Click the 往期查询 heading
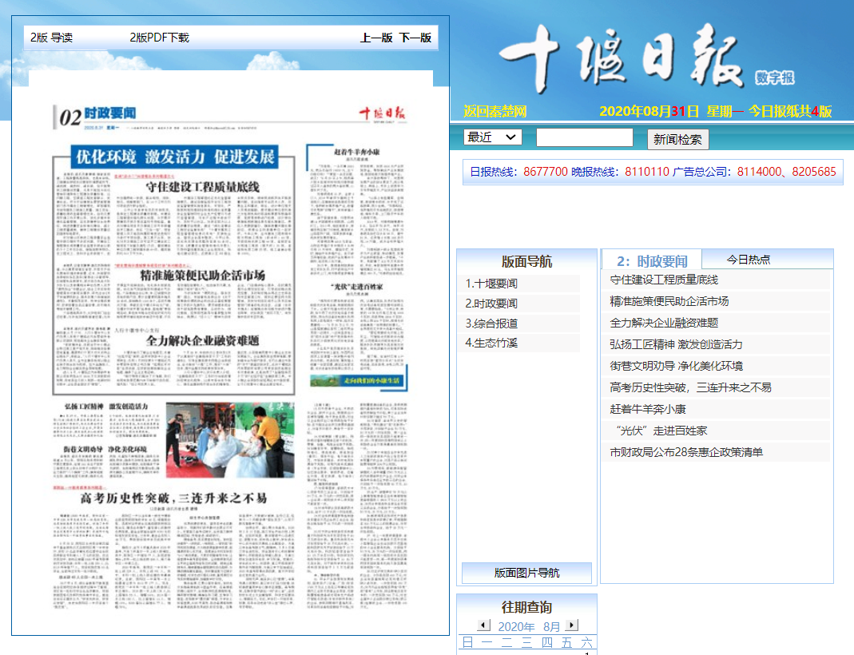 [x=526, y=607]
